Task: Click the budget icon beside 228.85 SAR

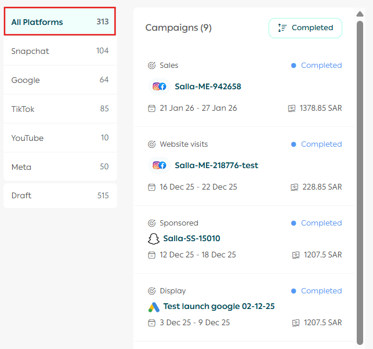Action: point(295,187)
